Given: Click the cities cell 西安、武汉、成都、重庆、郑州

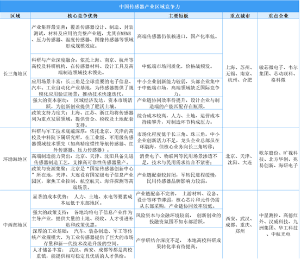Looking at the screenshot, I should pyautogui.click(x=240, y=225).
